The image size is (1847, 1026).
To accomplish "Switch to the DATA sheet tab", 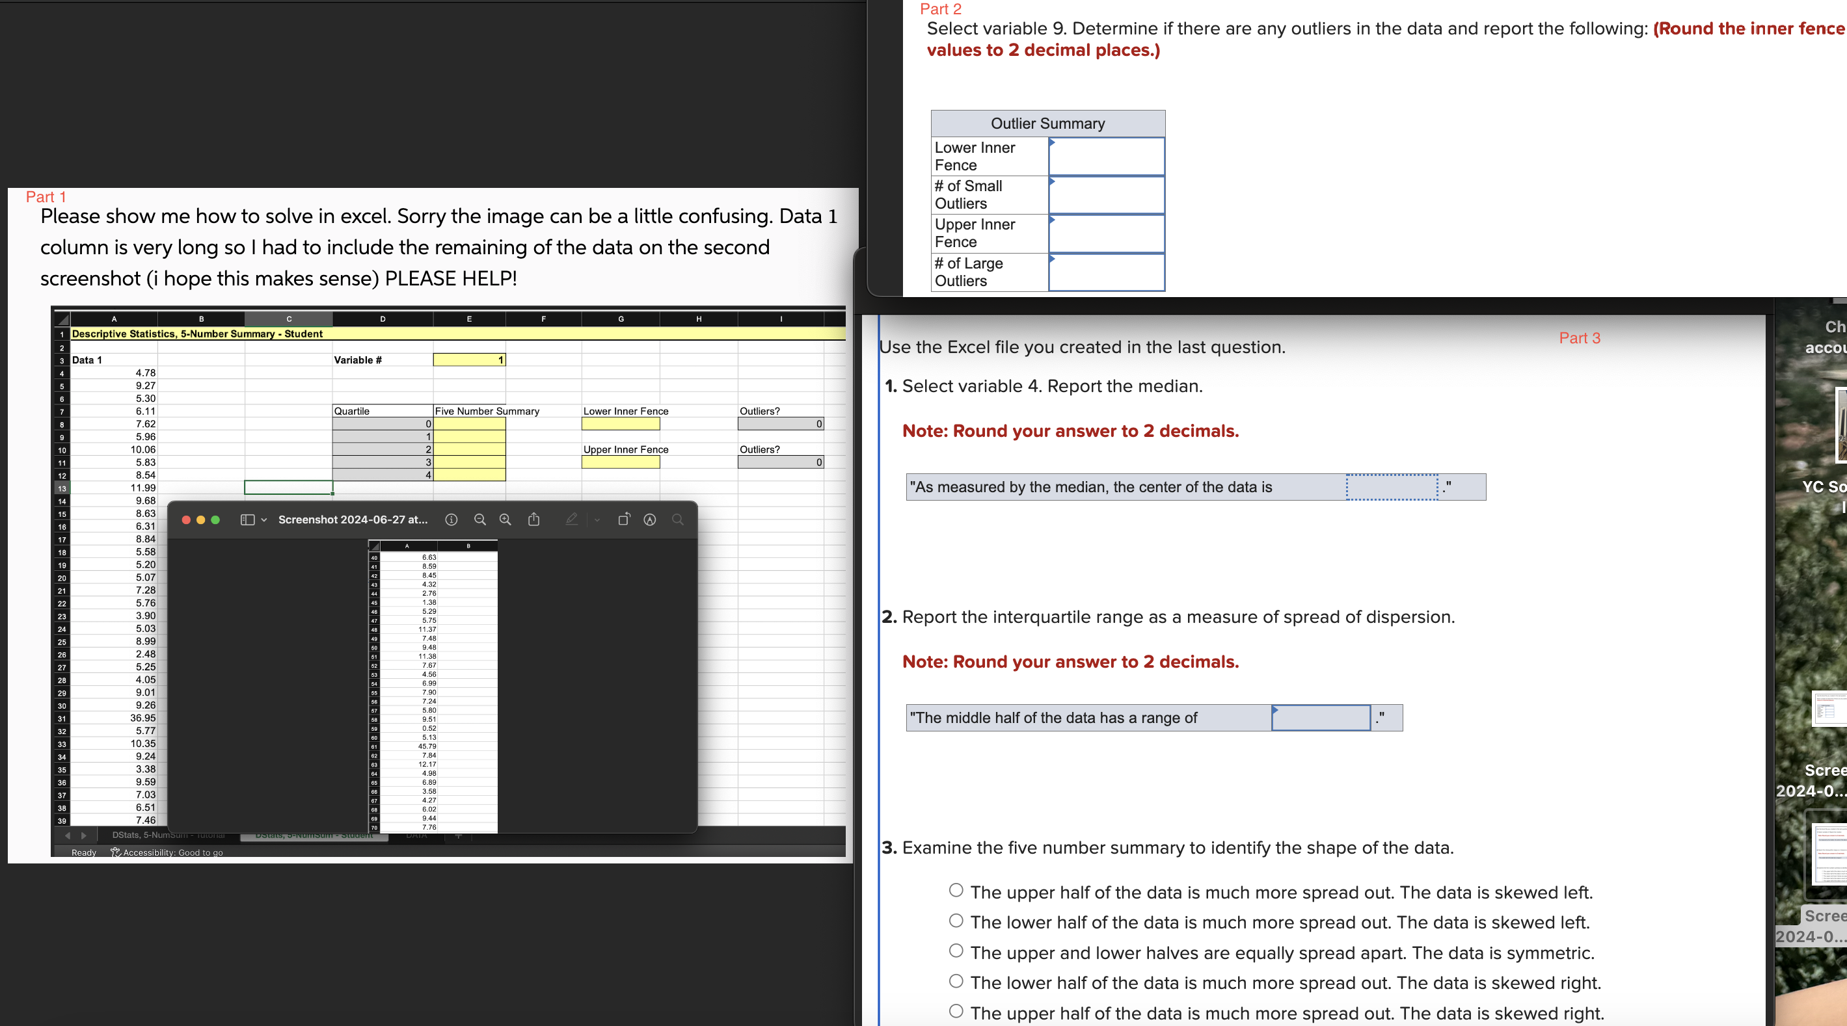I will coord(416,835).
